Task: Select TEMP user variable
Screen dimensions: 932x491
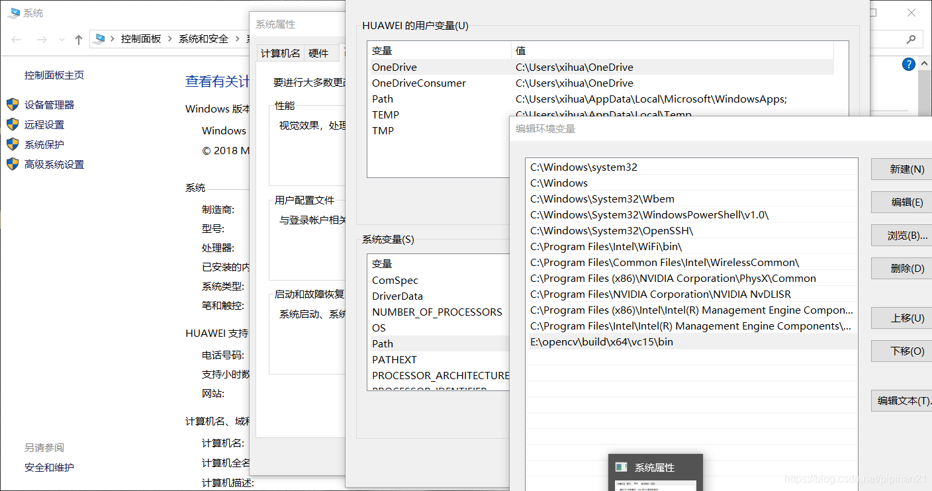Action: tap(438, 114)
